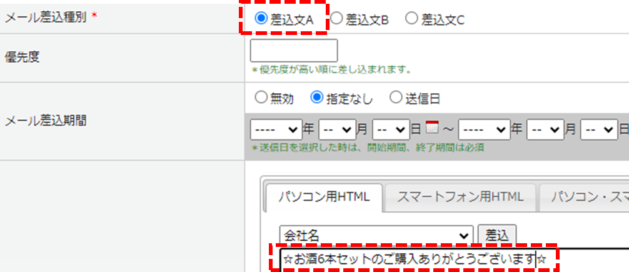
Task: Switch to パソコン用HTML tab
Action: (x=324, y=198)
